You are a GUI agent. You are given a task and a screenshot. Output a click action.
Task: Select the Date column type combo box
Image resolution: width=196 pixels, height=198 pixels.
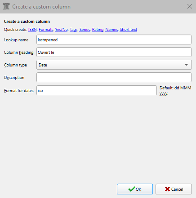tap(114, 65)
